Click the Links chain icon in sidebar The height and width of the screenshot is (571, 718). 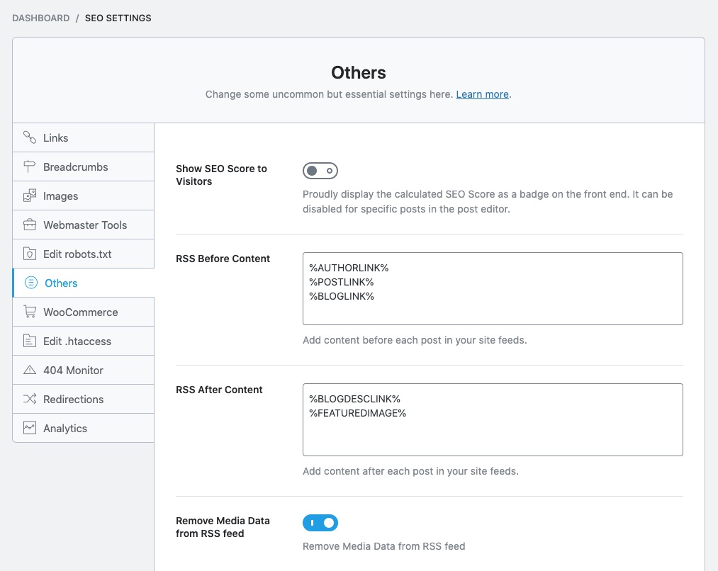[x=30, y=137]
